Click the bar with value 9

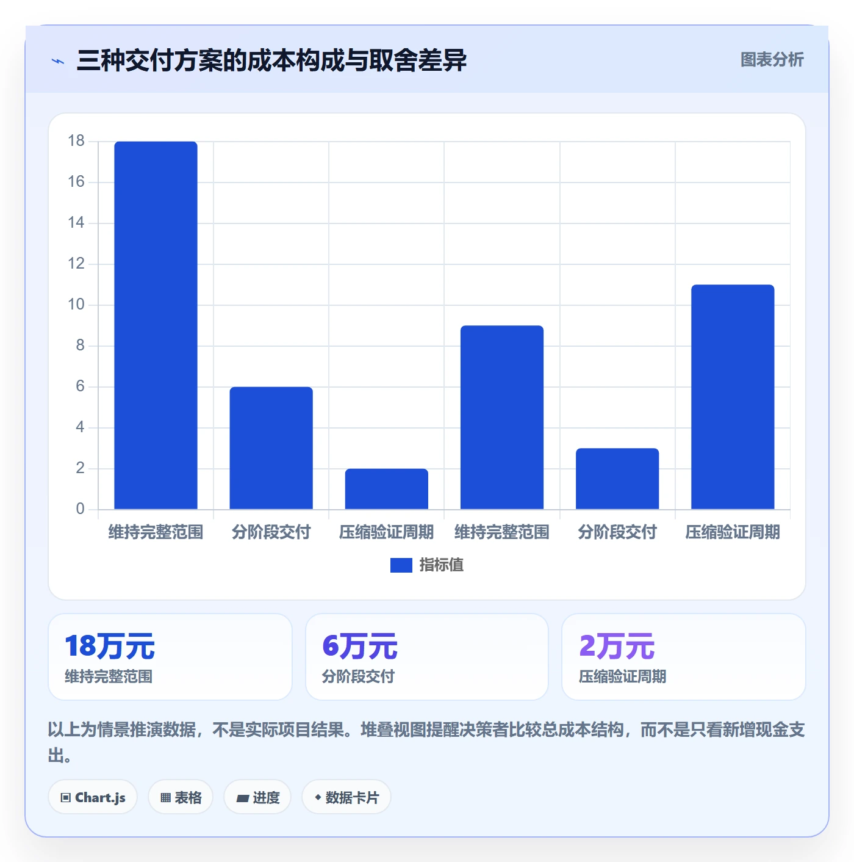click(502, 418)
